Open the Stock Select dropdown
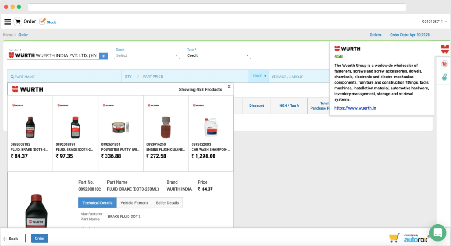Image resolution: width=451 pixels, height=246 pixels. coord(147,55)
